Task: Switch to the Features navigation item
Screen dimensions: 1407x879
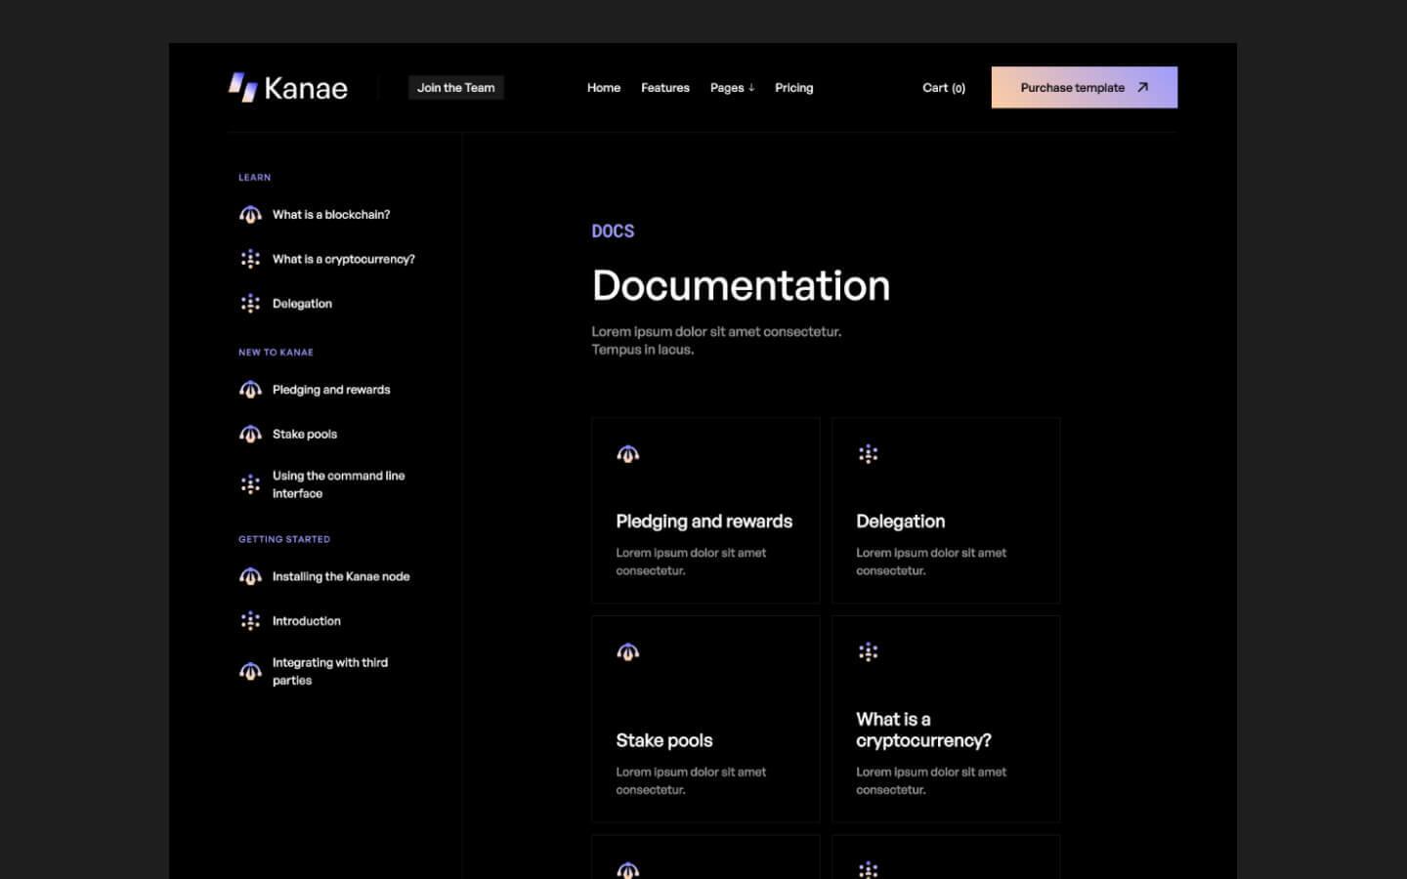Action: [665, 87]
